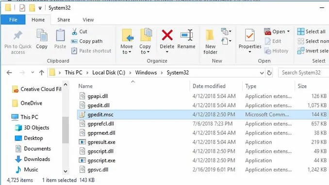Refresh the System32 folder
Viewport: 329px width, 185px height.
[x=269, y=73]
